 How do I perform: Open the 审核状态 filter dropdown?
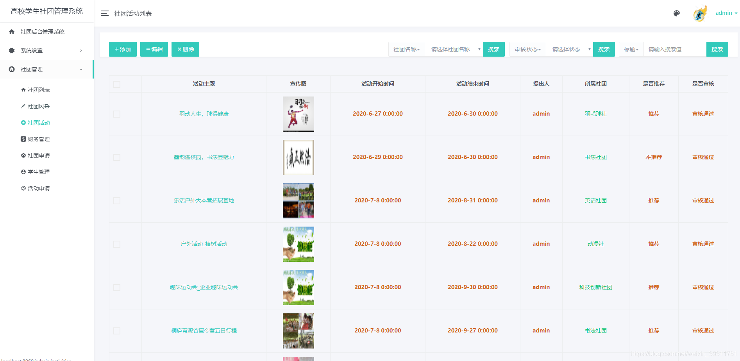(528, 49)
